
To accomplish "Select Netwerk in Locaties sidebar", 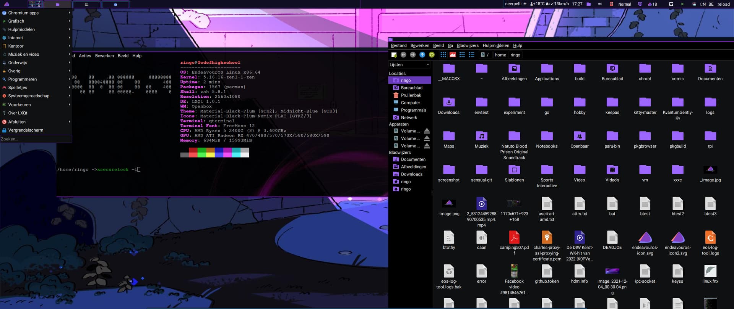I will 410,117.
